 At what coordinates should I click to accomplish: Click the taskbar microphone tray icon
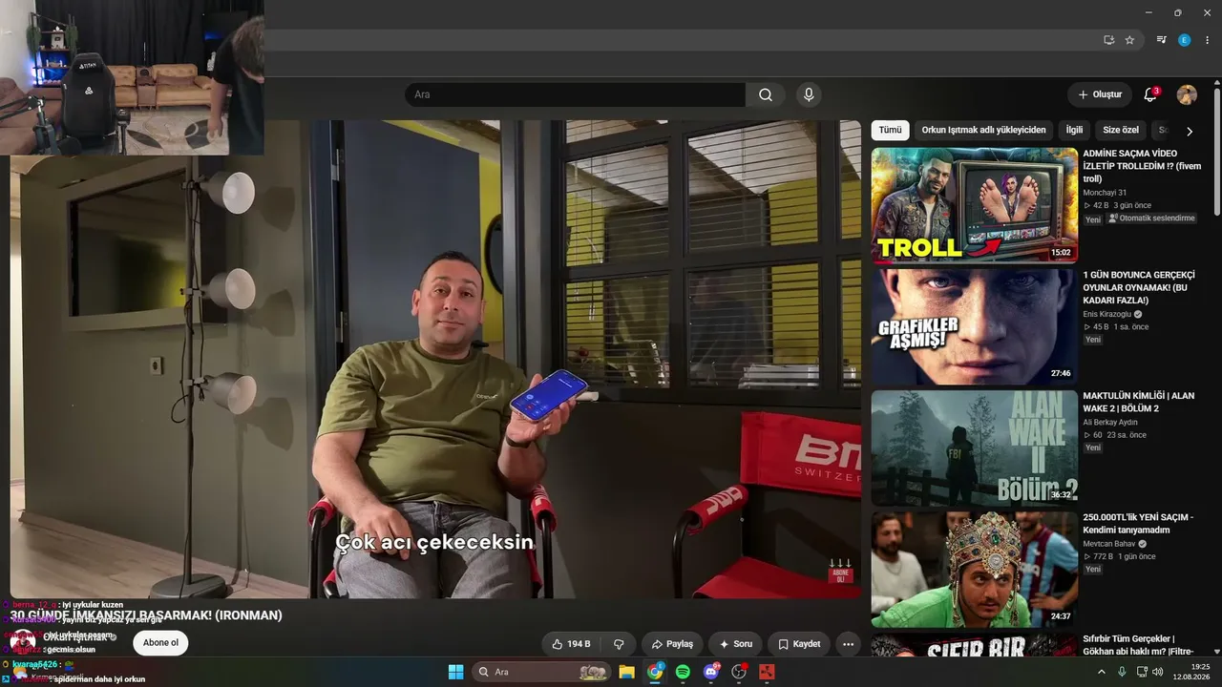pyautogui.click(x=1123, y=672)
